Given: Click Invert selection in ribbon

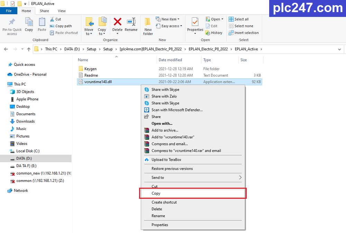Looking at the screenshot, I should (x=244, y=33).
